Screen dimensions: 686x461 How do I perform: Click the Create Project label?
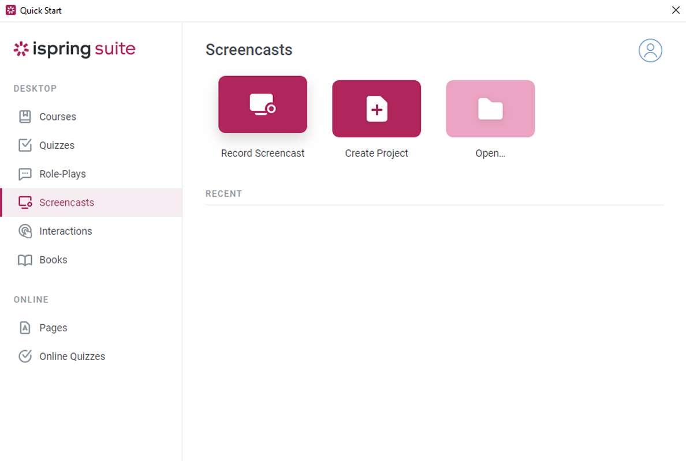(x=376, y=153)
